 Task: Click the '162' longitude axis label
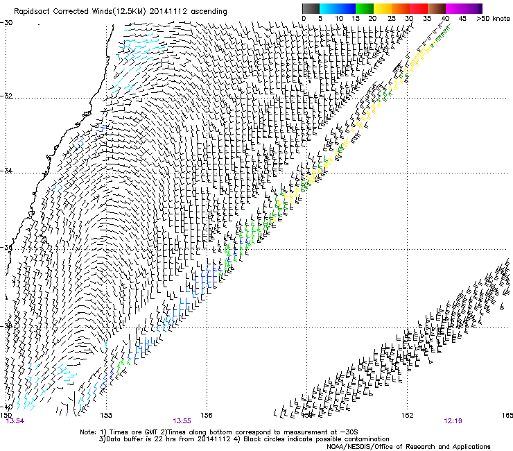(x=408, y=416)
